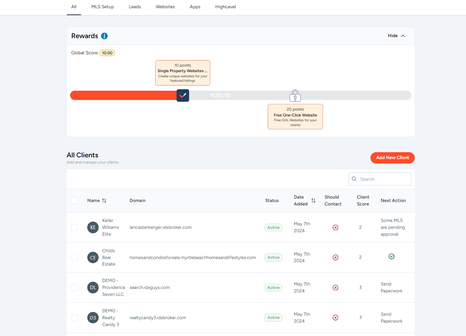Open lancasterberger.idxbroker.com domain link
This screenshot has width=466, height=336.
[160, 227]
